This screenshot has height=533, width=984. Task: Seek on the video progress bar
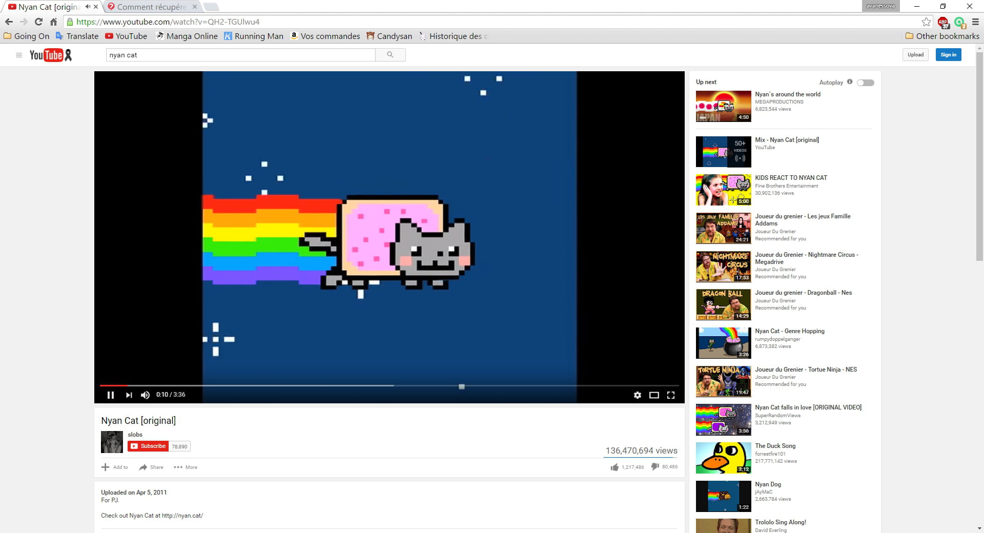click(x=389, y=385)
